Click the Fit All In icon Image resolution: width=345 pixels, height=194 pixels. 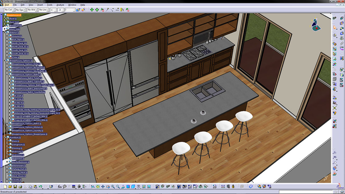point(98,187)
